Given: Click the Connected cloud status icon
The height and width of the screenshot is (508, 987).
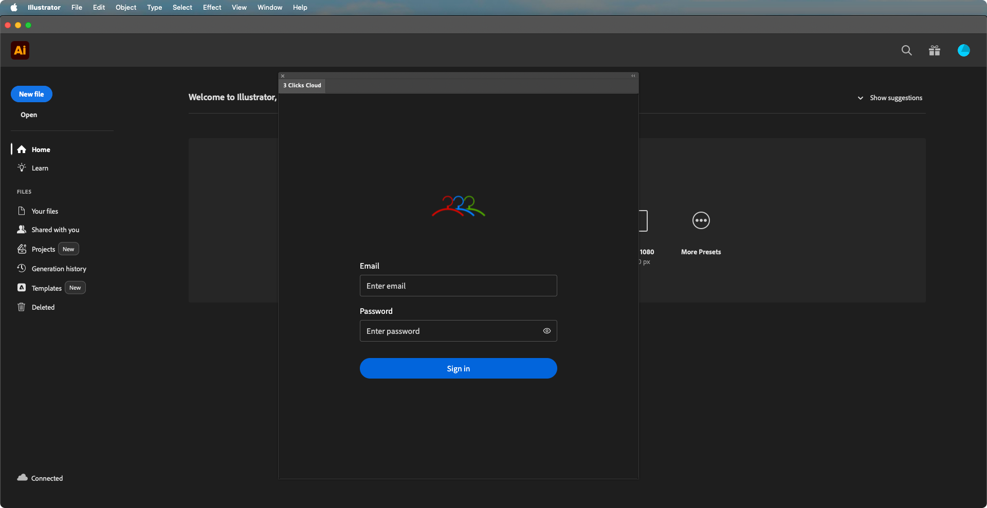Looking at the screenshot, I should (x=22, y=478).
